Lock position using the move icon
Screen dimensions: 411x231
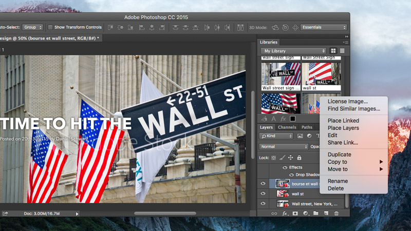[x=290, y=158]
